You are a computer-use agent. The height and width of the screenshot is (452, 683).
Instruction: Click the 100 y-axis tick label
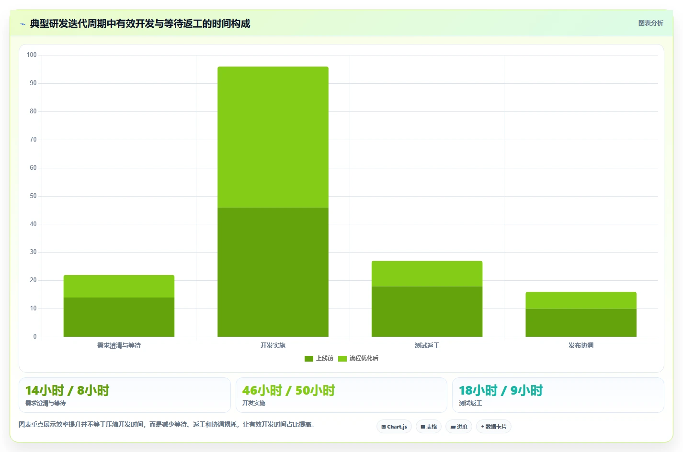pos(32,55)
